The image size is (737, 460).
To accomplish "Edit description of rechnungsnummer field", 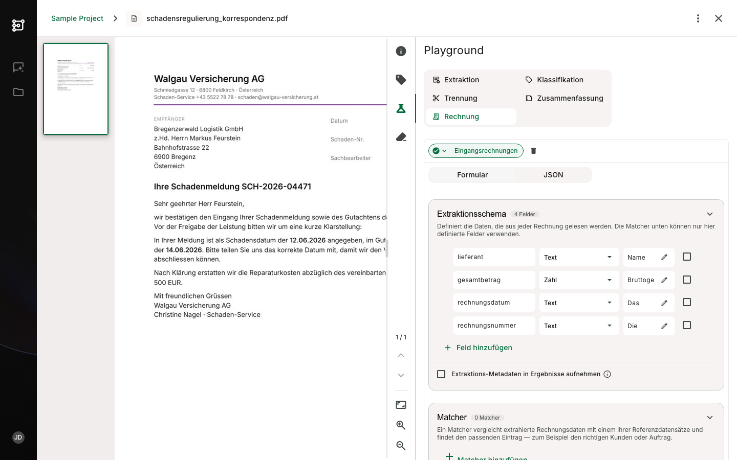I will point(664,326).
